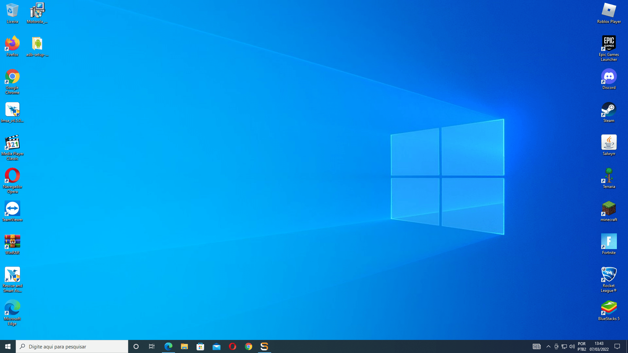This screenshot has height=353, width=628.
Task: Select the Media Player Classic shortcut
Action: coord(12,148)
